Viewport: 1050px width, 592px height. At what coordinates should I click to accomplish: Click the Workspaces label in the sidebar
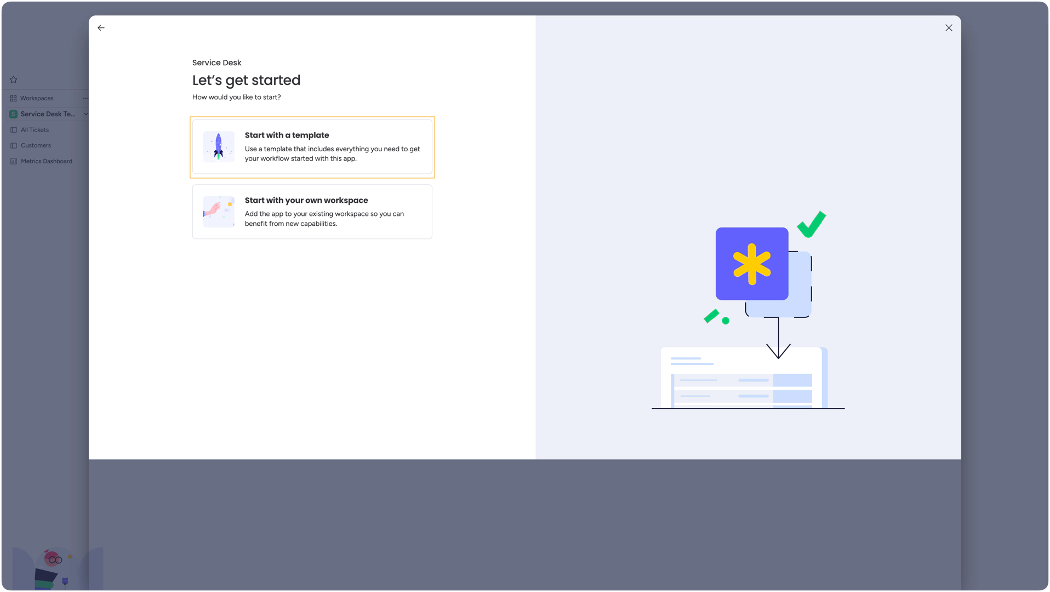point(37,99)
